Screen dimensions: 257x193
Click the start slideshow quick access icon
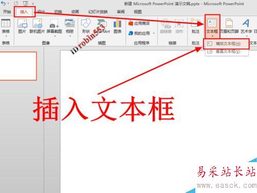click(x=25, y=3)
